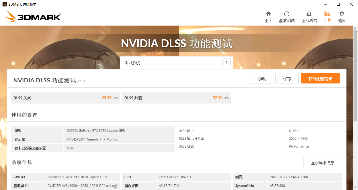Image resolution: width=358 pixels, height=190 pixels.
Task: Click the v5.37.888 SystemInfo value
Action: 277,186
